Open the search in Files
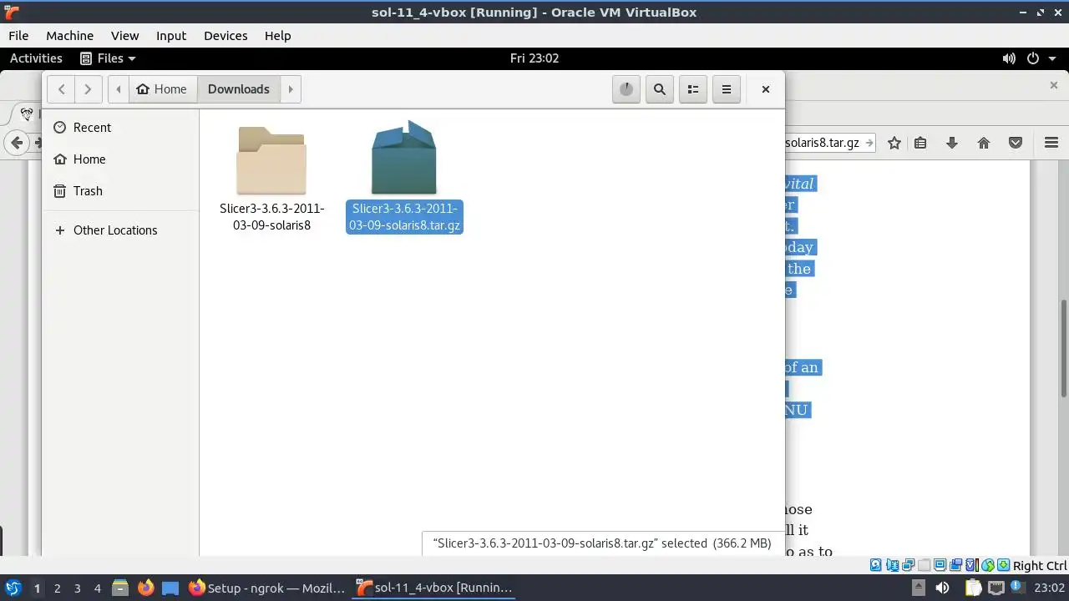The image size is (1069, 601). tap(660, 89)
